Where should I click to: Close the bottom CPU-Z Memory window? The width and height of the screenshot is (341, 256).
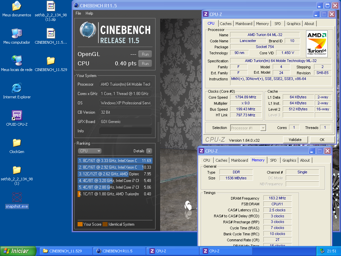[328, 151]
